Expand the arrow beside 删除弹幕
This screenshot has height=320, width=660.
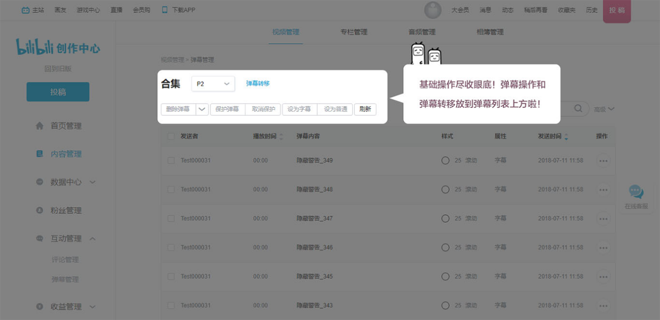click(202, 109)
